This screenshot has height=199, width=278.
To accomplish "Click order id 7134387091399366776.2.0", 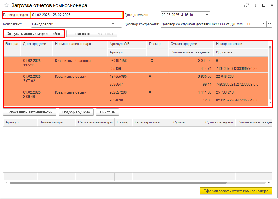I will [x=237, y=68].
